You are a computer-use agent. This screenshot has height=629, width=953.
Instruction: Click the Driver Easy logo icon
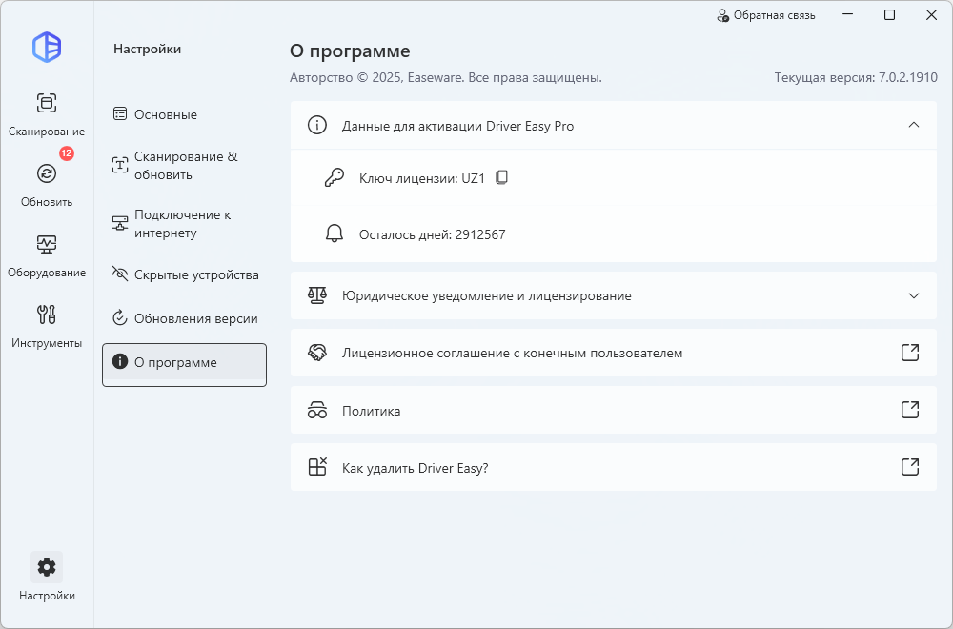[47, 47]
